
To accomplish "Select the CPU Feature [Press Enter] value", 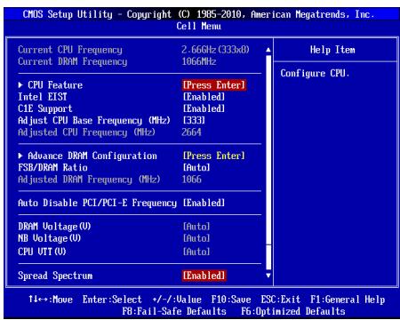I will pos(214,85).
